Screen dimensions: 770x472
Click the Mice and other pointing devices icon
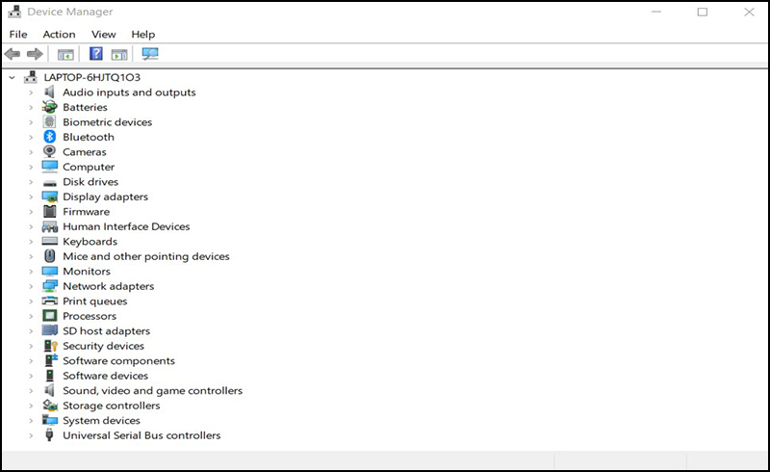click(x=50, y=255)
